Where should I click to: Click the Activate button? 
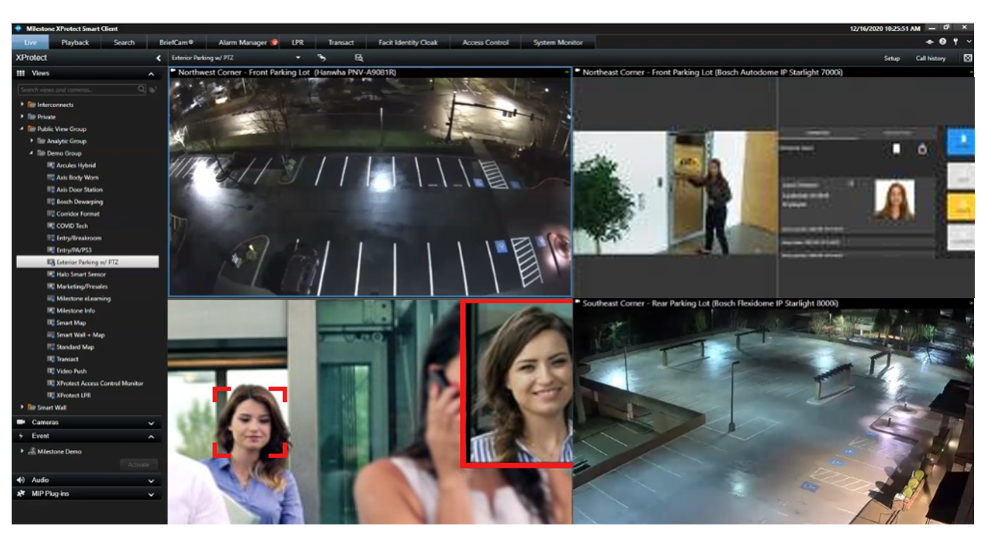(139, 465)
